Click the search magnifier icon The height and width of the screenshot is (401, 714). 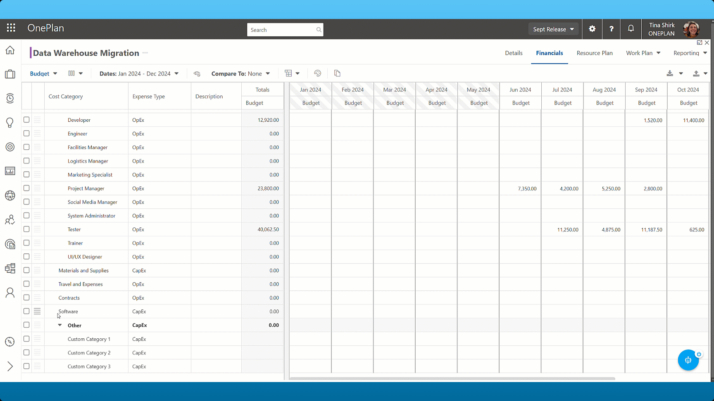319,30
